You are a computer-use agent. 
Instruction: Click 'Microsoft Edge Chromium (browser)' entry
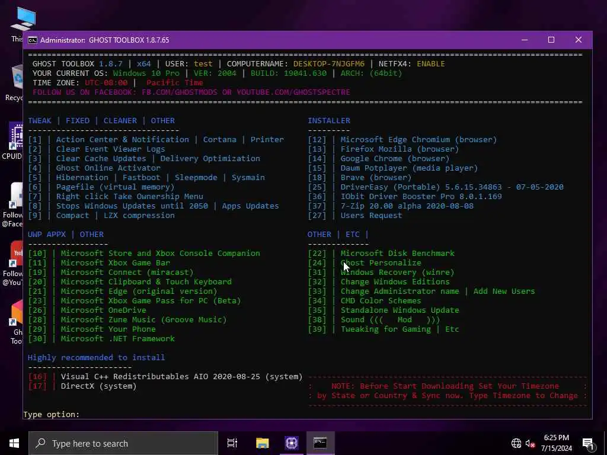[418, 140]
